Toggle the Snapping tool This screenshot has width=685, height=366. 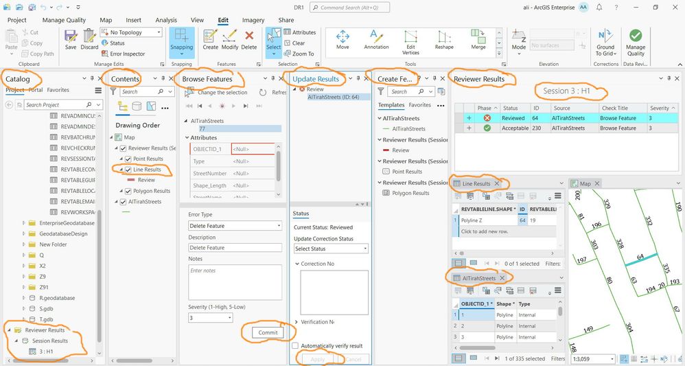coord(181,43)
